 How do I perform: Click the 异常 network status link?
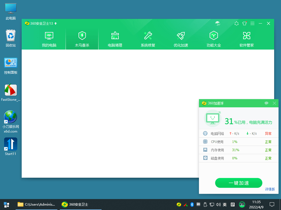coord(268,133)
